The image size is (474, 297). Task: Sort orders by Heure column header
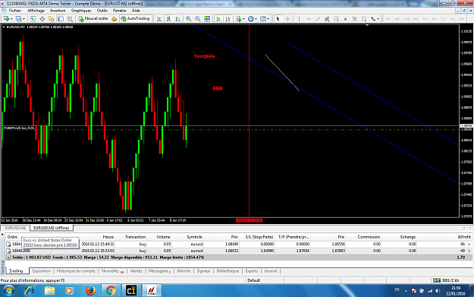pos(108,237)
